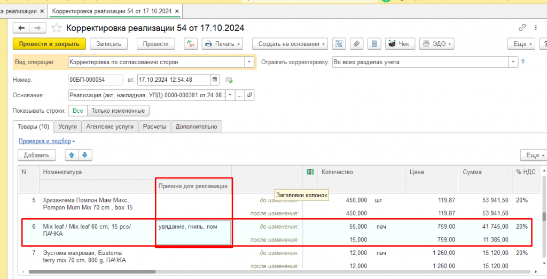Expand the Основание field dropdown arrow

tap(230, 95)
